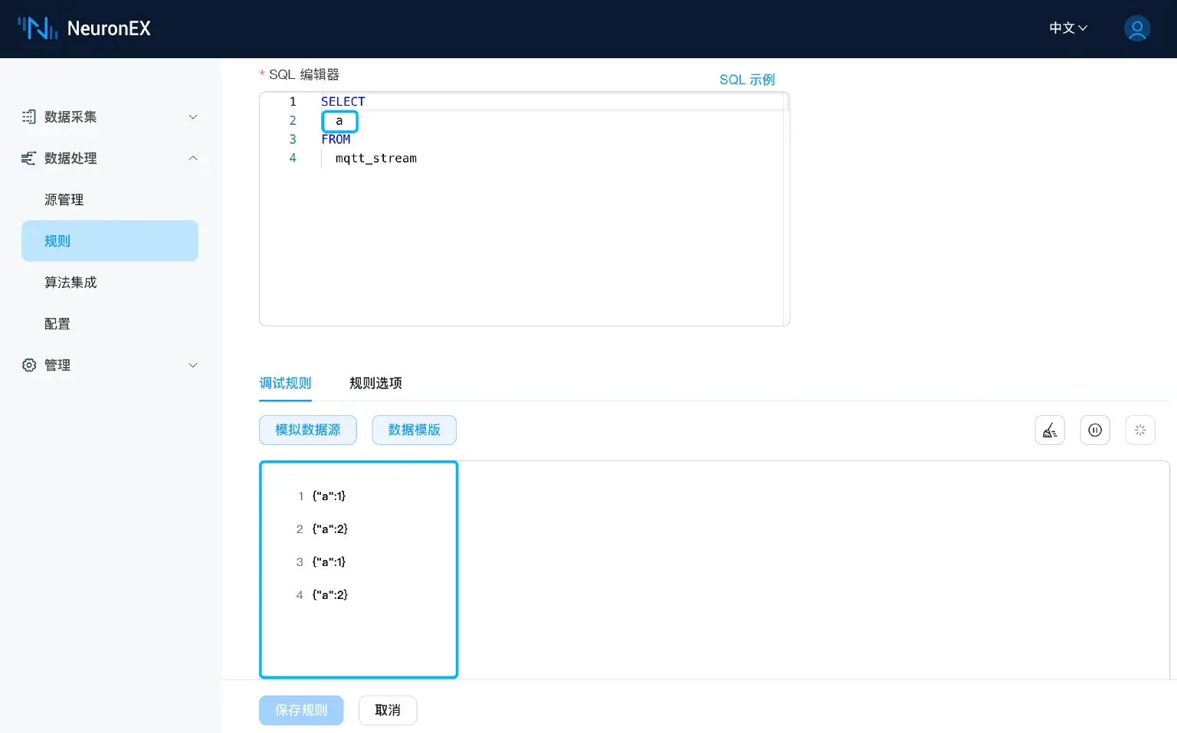The width and height of the screenshot is (1177, 733).
Task: Click the NeuronEX logo
Action: click(84, 28)
